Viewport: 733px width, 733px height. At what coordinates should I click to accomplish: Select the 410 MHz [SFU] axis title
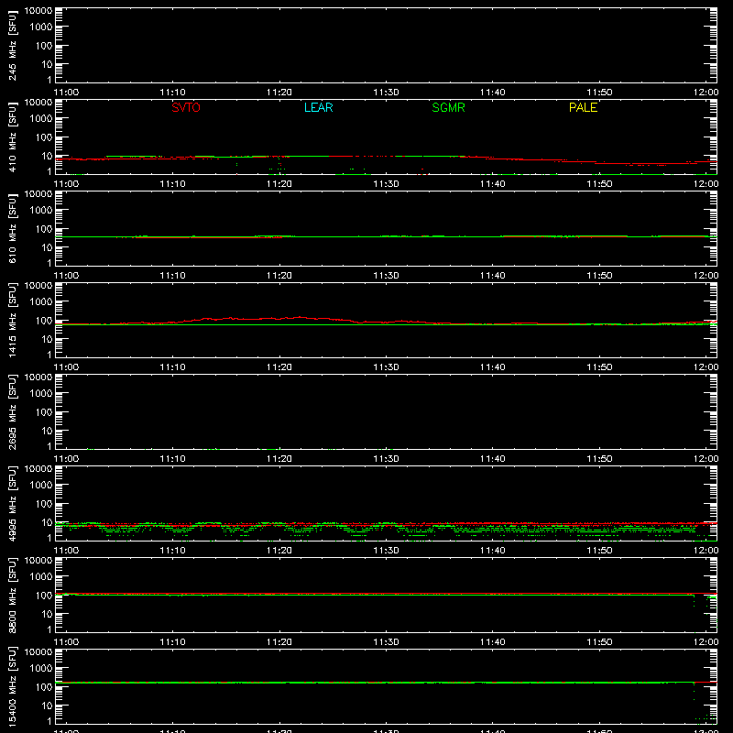click(x=12, y=137)
